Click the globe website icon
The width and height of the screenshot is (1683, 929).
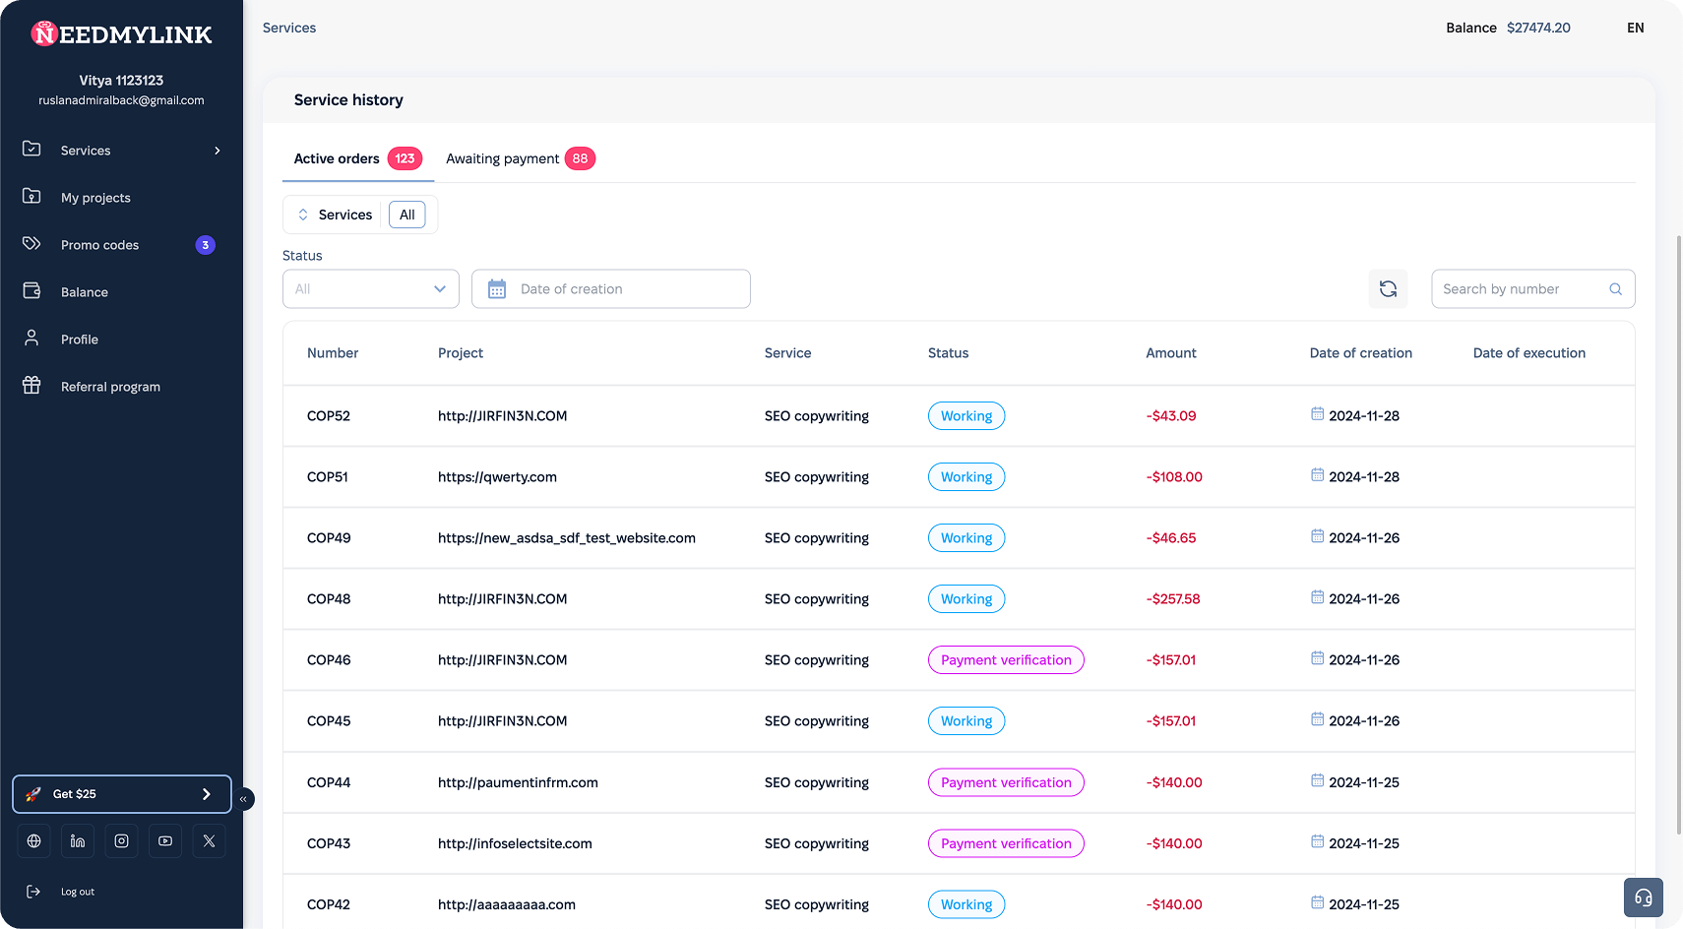pos(34,841)
